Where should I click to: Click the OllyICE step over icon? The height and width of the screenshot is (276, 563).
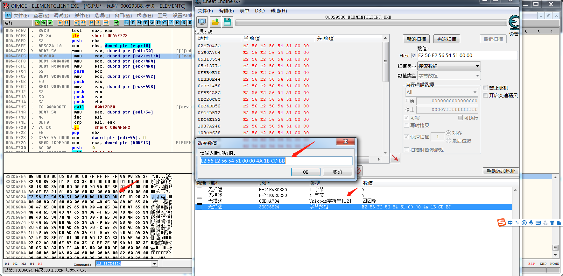click(x=83, y=23)
